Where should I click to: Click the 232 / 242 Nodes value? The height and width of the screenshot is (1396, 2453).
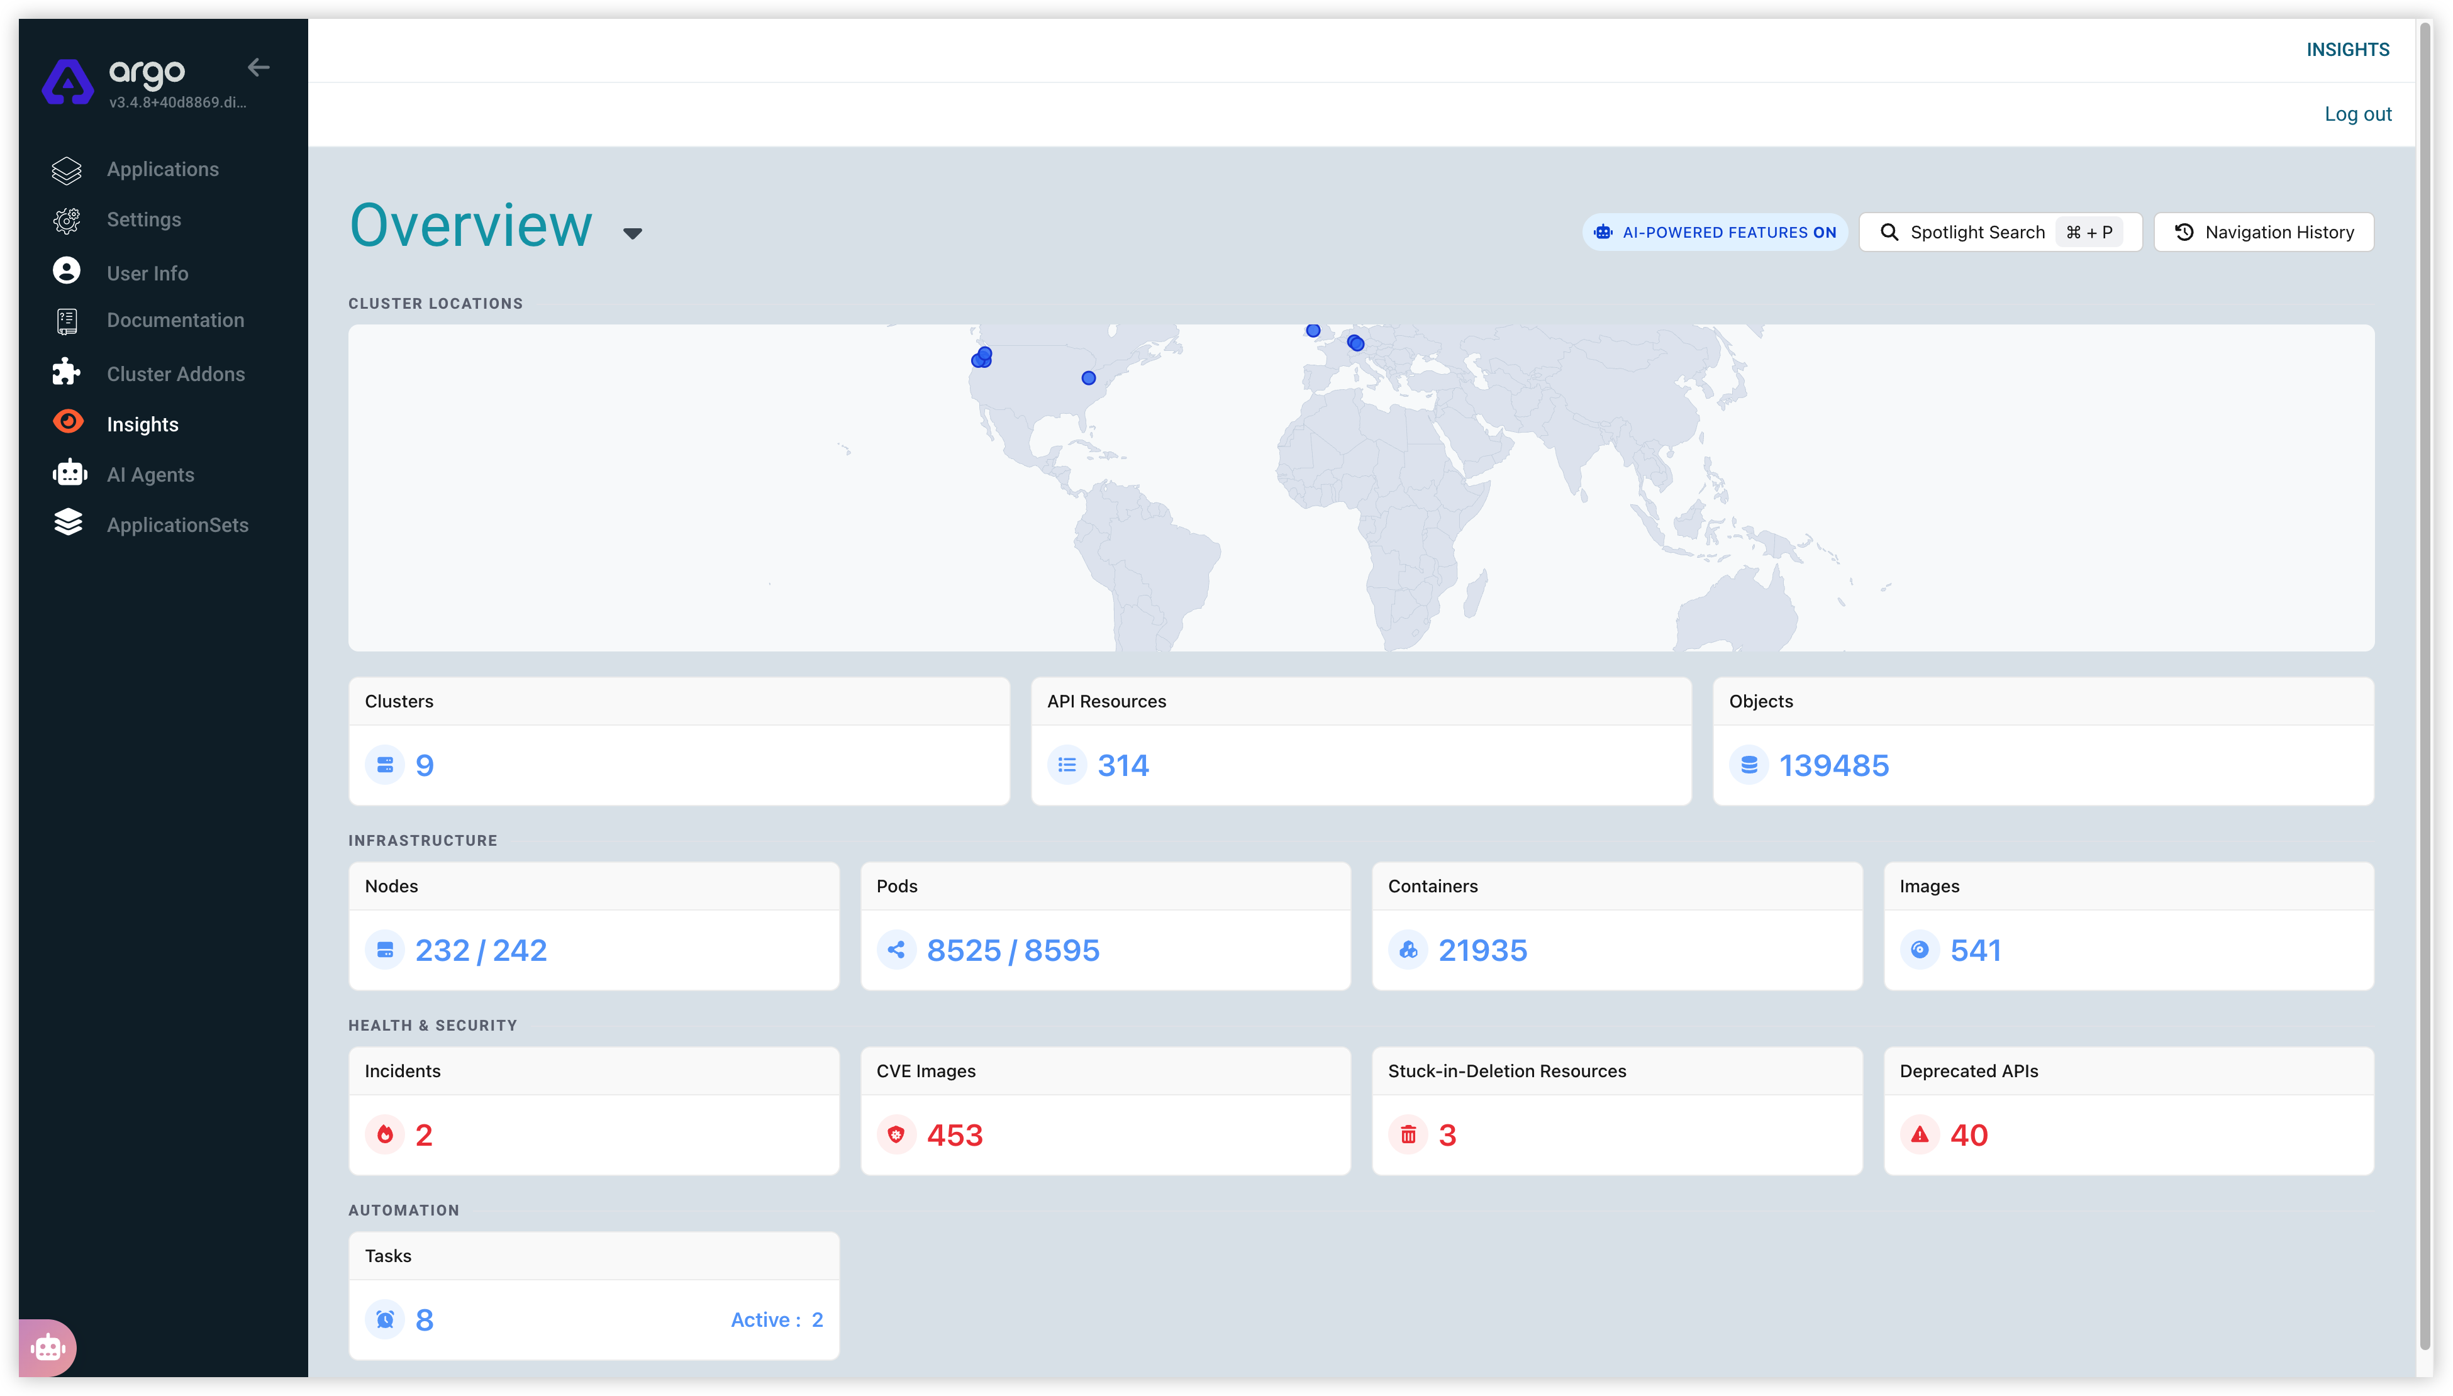(481, 950)
